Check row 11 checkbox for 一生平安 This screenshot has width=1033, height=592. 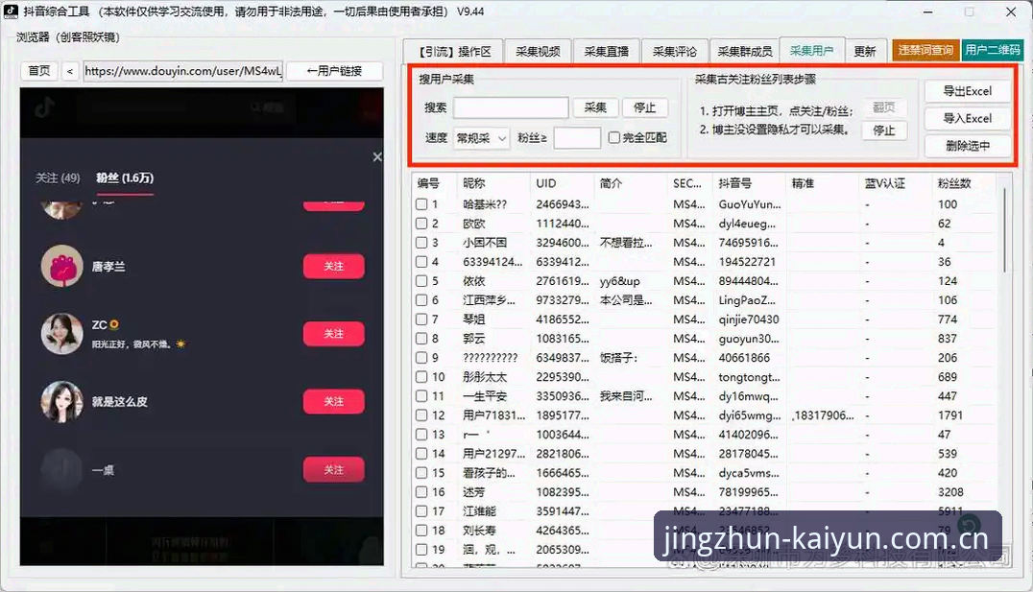pyautogui.click(x=421, y=395)
